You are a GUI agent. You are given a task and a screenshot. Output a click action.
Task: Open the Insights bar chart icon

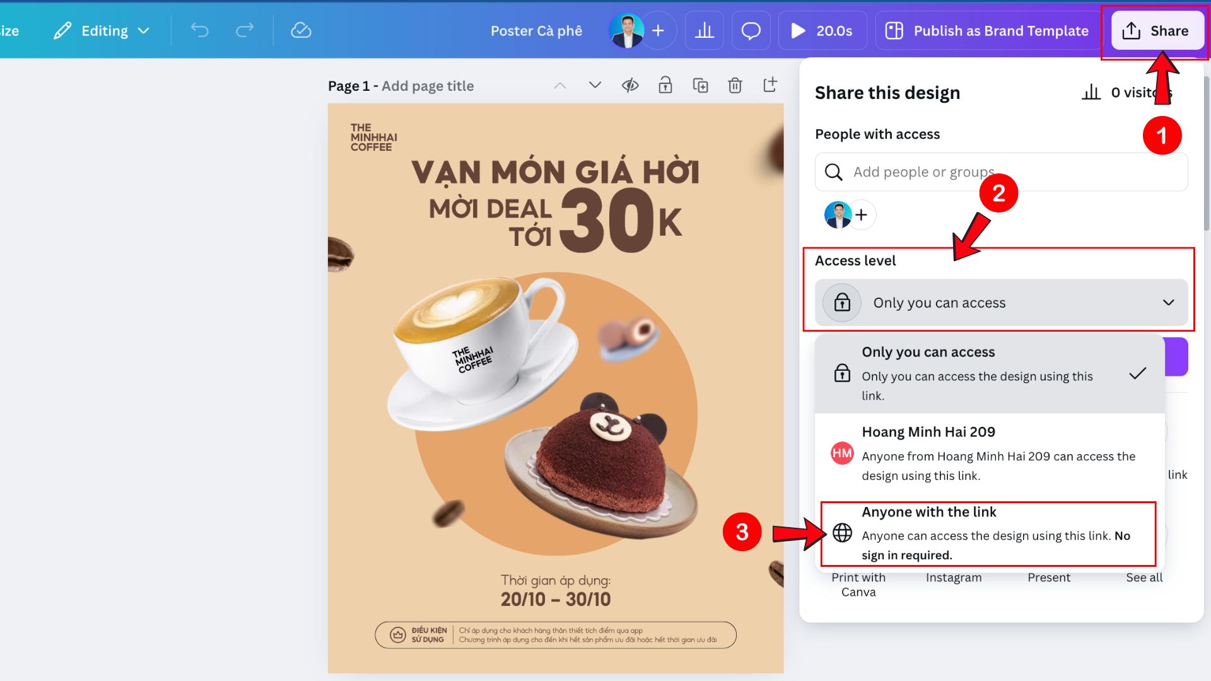point(704,30)
